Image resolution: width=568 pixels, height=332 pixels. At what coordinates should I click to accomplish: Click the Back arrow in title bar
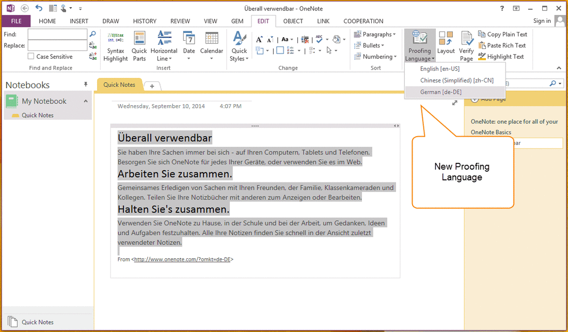coord(25,8)
